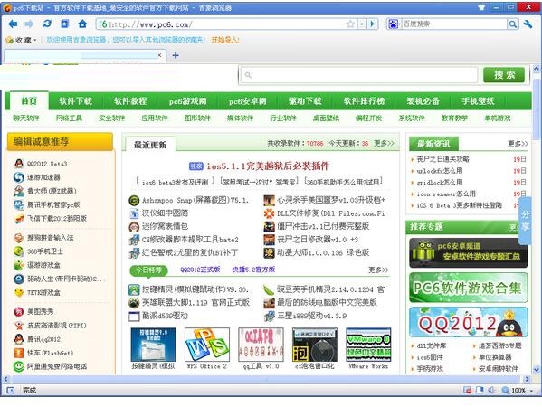Open the 丧尸之日通关攻略 news item

pyautogui.click(x=442, y=159)
